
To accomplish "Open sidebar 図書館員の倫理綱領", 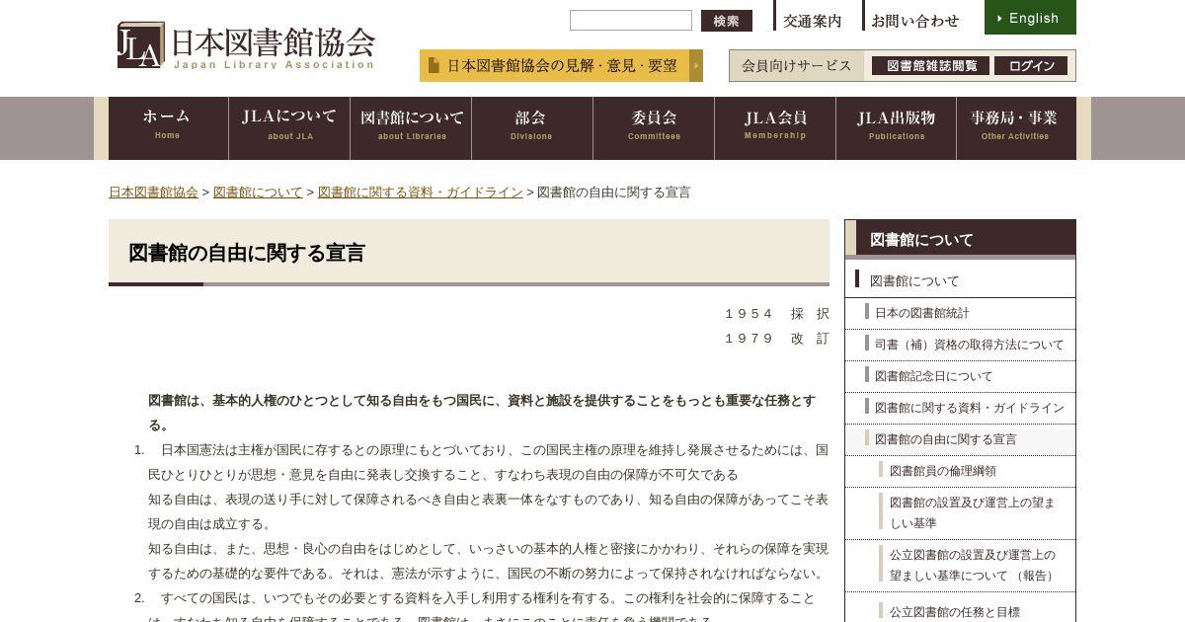I will [960, 471].
